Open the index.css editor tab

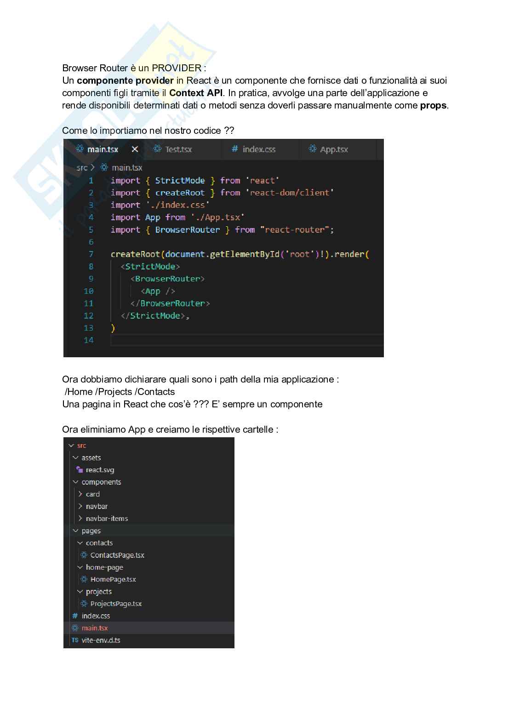coord(259,149)
